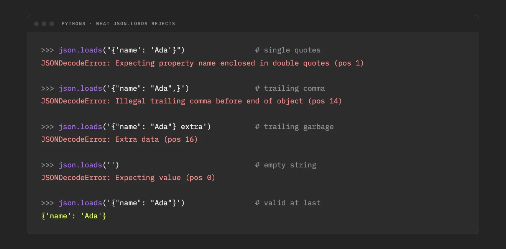The height and width of the screenshot is (249, 506).
Task: Click the "# trailing garbage" comment
Action: click(x=294, y=127)
